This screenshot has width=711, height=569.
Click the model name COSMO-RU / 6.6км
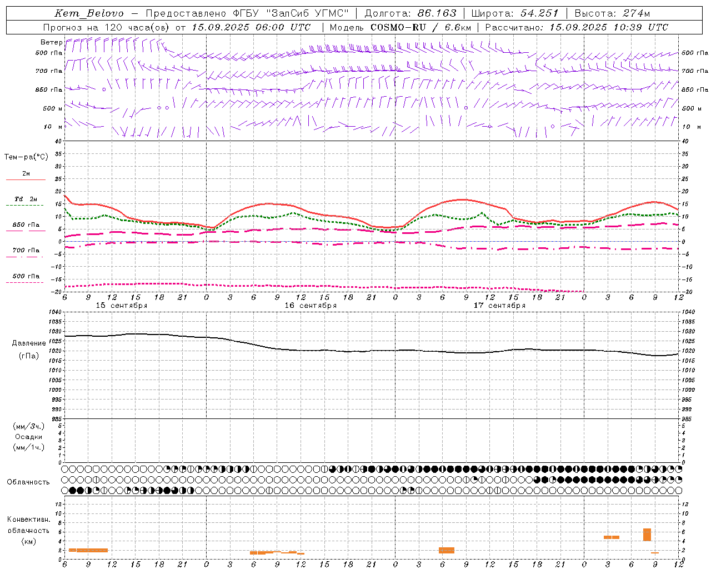421,27
